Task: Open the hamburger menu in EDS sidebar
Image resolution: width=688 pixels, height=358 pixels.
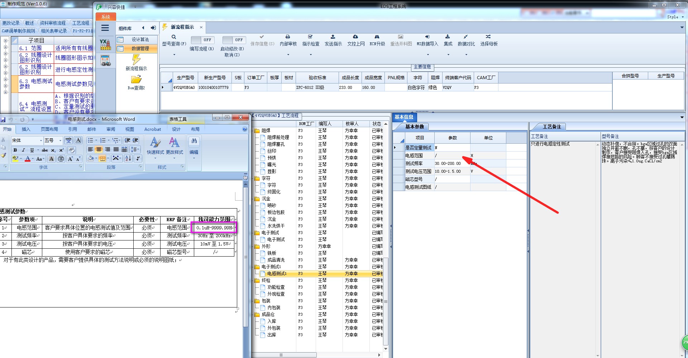Action: [105, 28]
